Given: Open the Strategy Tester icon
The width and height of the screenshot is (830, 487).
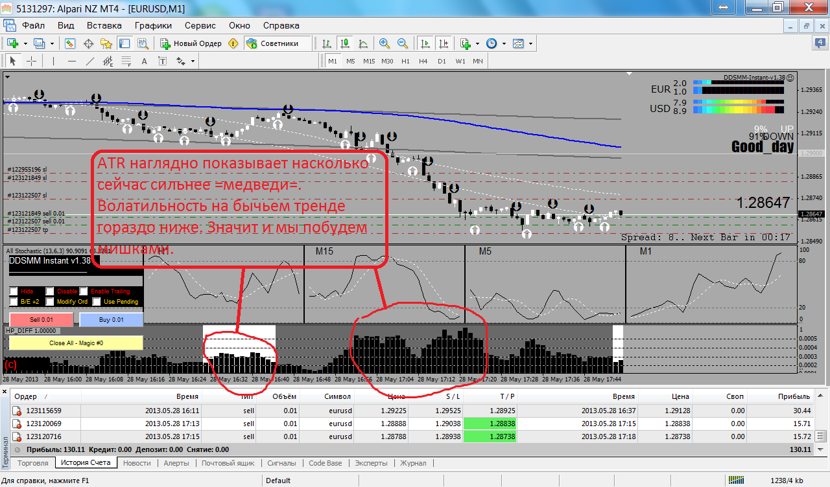Looking at the screenshot, I should (x=143, y=43).
